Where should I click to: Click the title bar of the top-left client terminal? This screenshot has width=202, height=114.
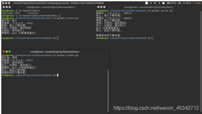coord(51,7)
